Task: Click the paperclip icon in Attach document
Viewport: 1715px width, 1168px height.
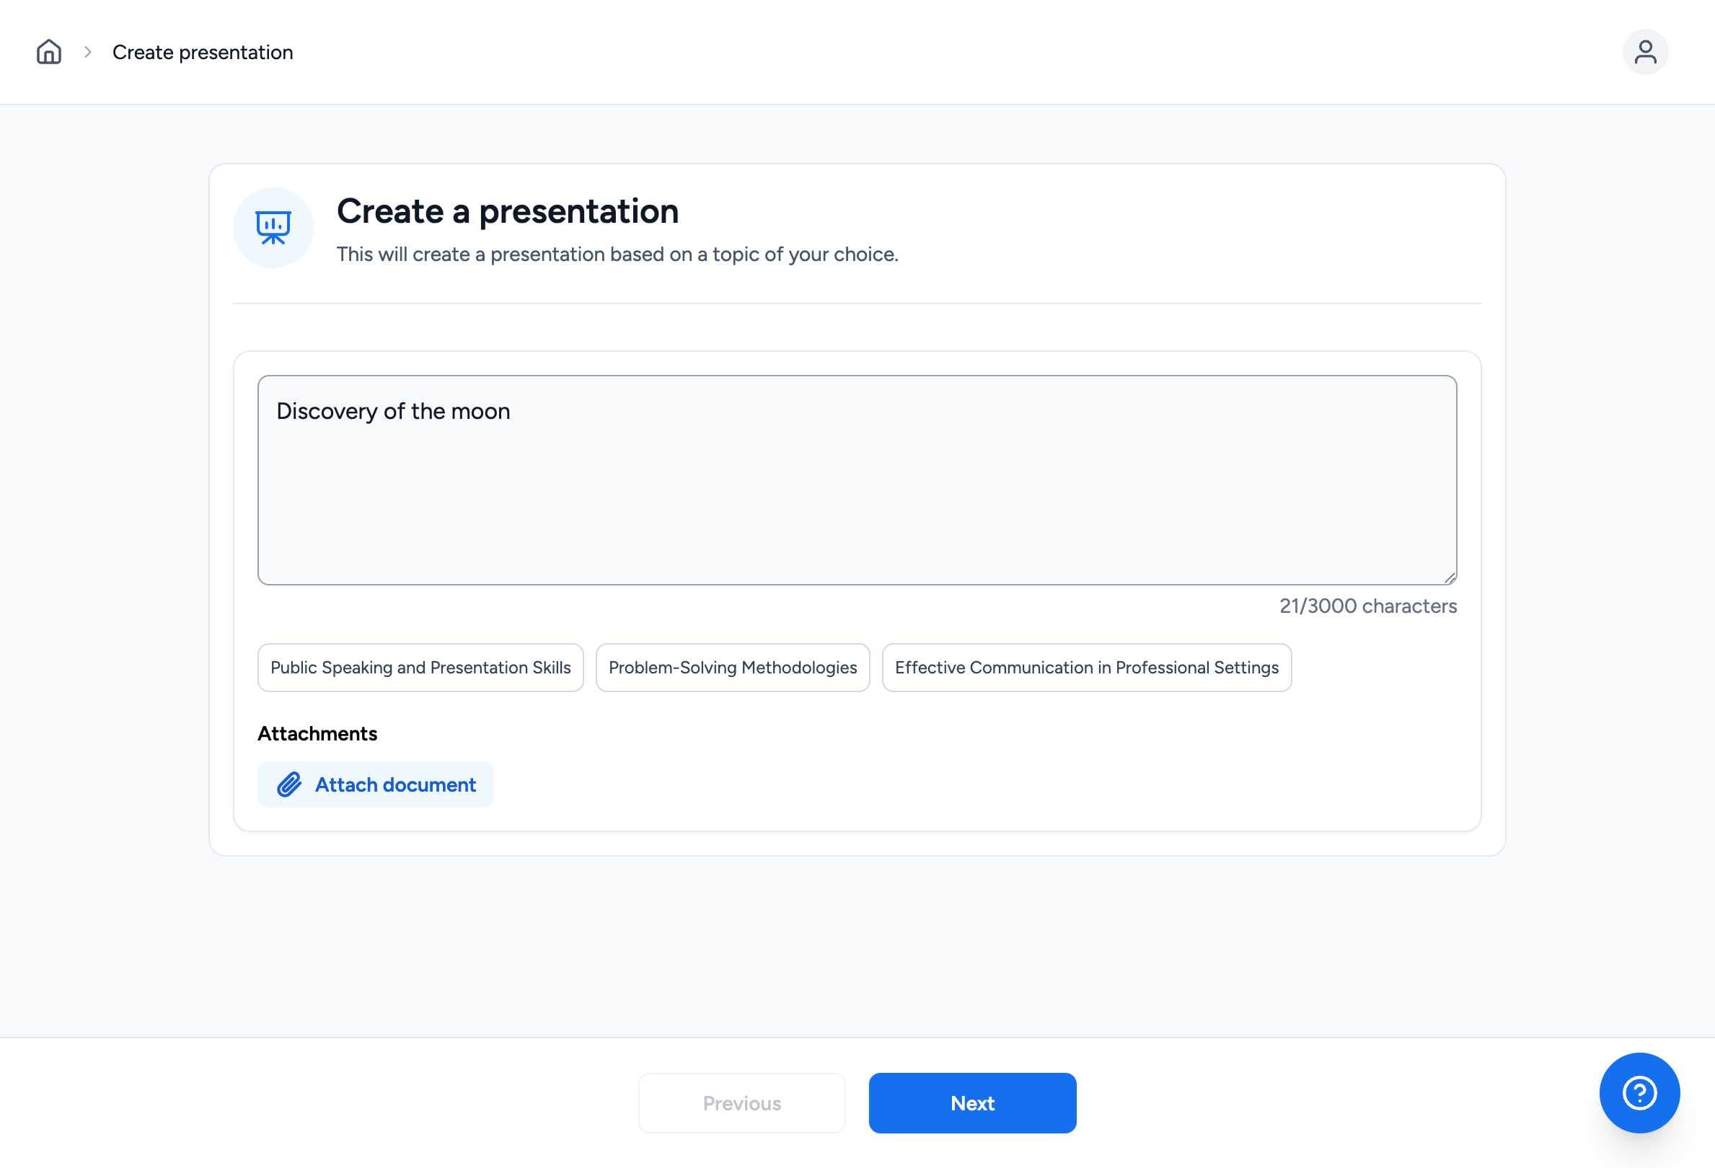Action: point(289,784)
